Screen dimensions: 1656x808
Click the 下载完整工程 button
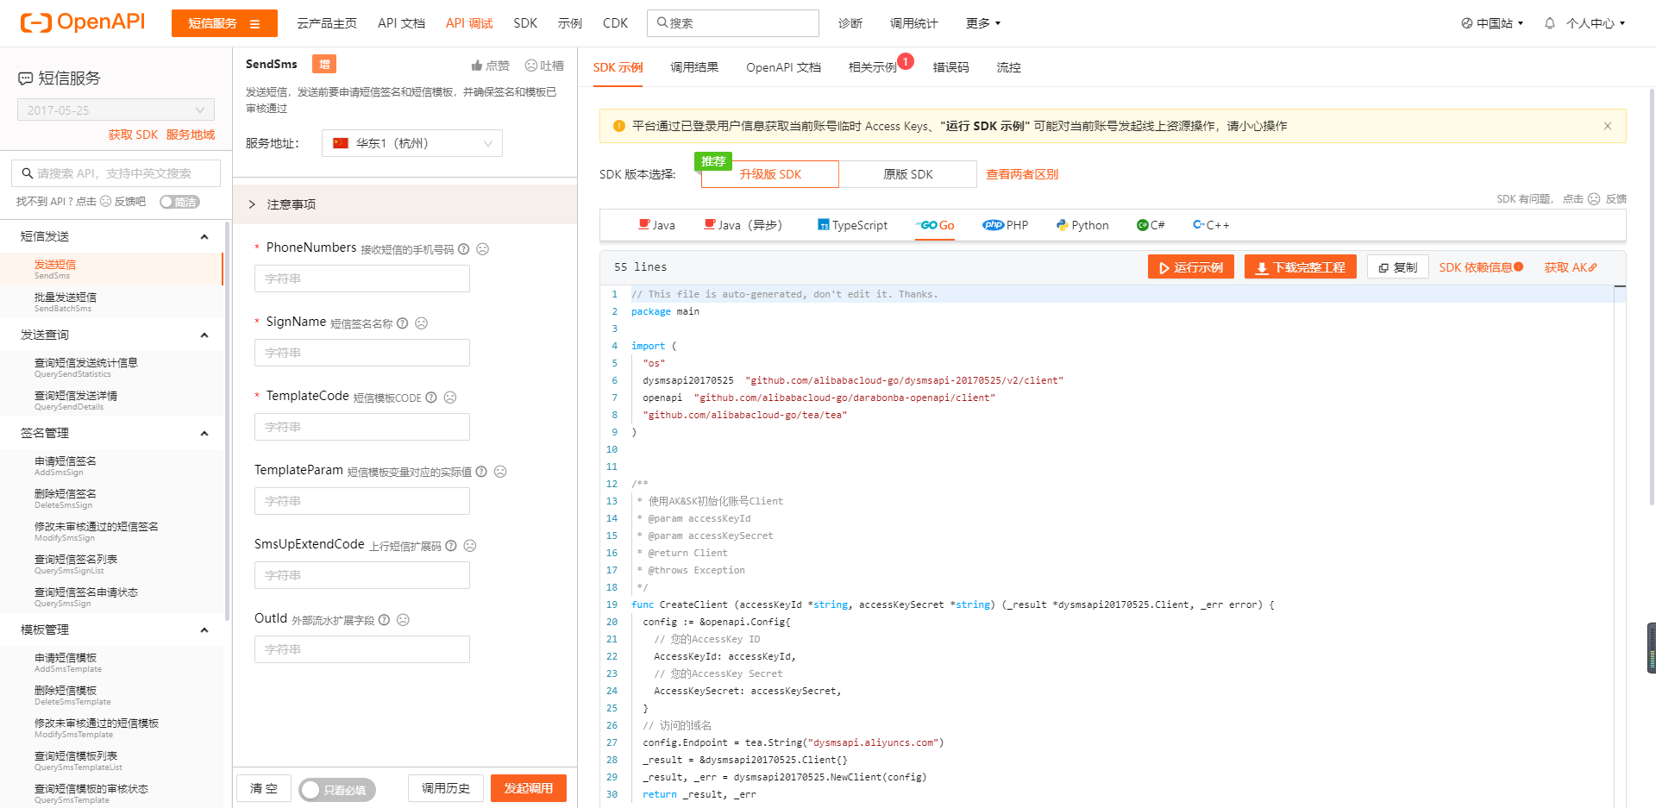(1301, 267)
